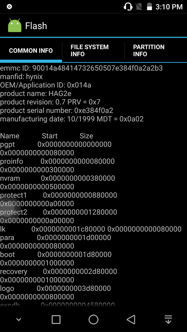The image size is (187, 332).
Task: Pull down notification shade using arrow icon
Action: click(168, 319)
